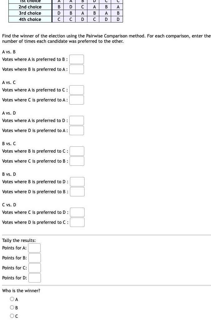Select radio button B as winner
Image resolution: width=211 pixels, height=320 pixels.
pos(12,307)
